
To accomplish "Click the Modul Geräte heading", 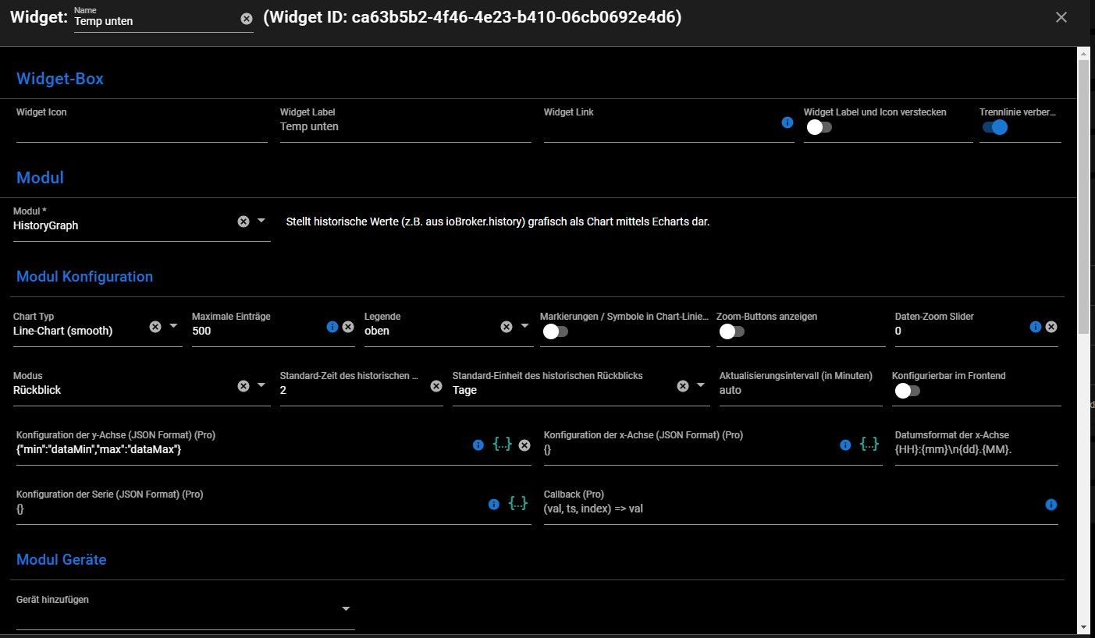I will coord(61,560).
